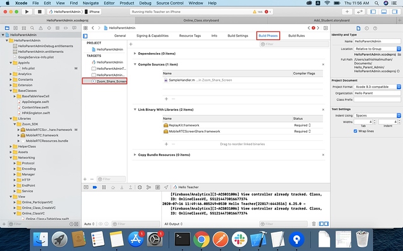Show the Project navigator

click(7, 28)
